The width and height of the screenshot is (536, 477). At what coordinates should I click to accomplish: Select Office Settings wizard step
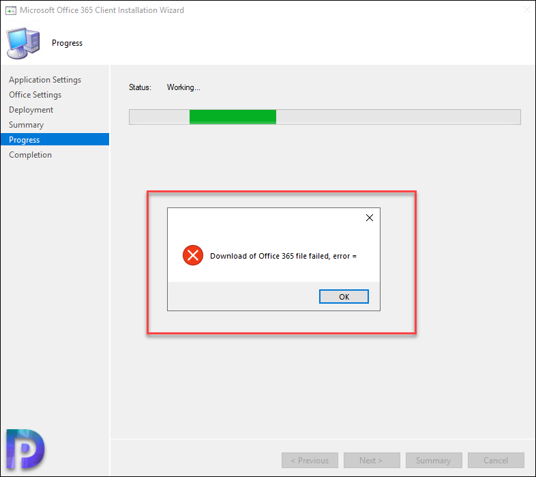pos(35,95)
